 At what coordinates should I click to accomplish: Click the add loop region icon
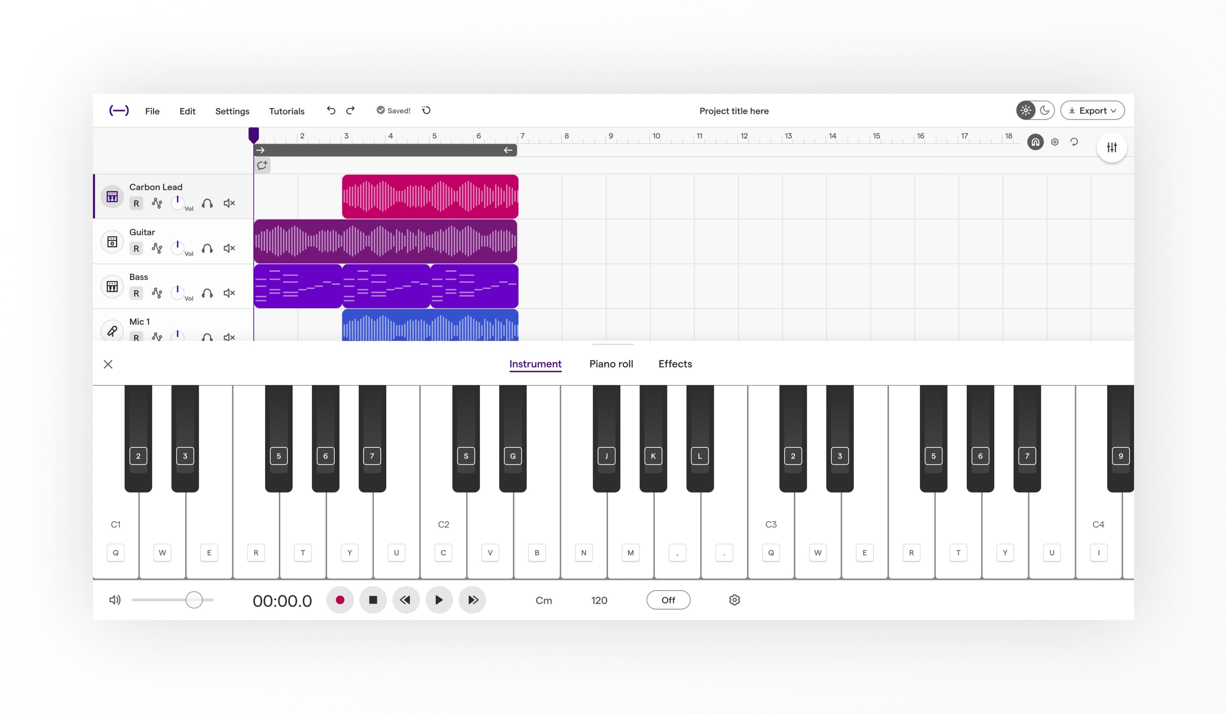click(x=263, y=165)
